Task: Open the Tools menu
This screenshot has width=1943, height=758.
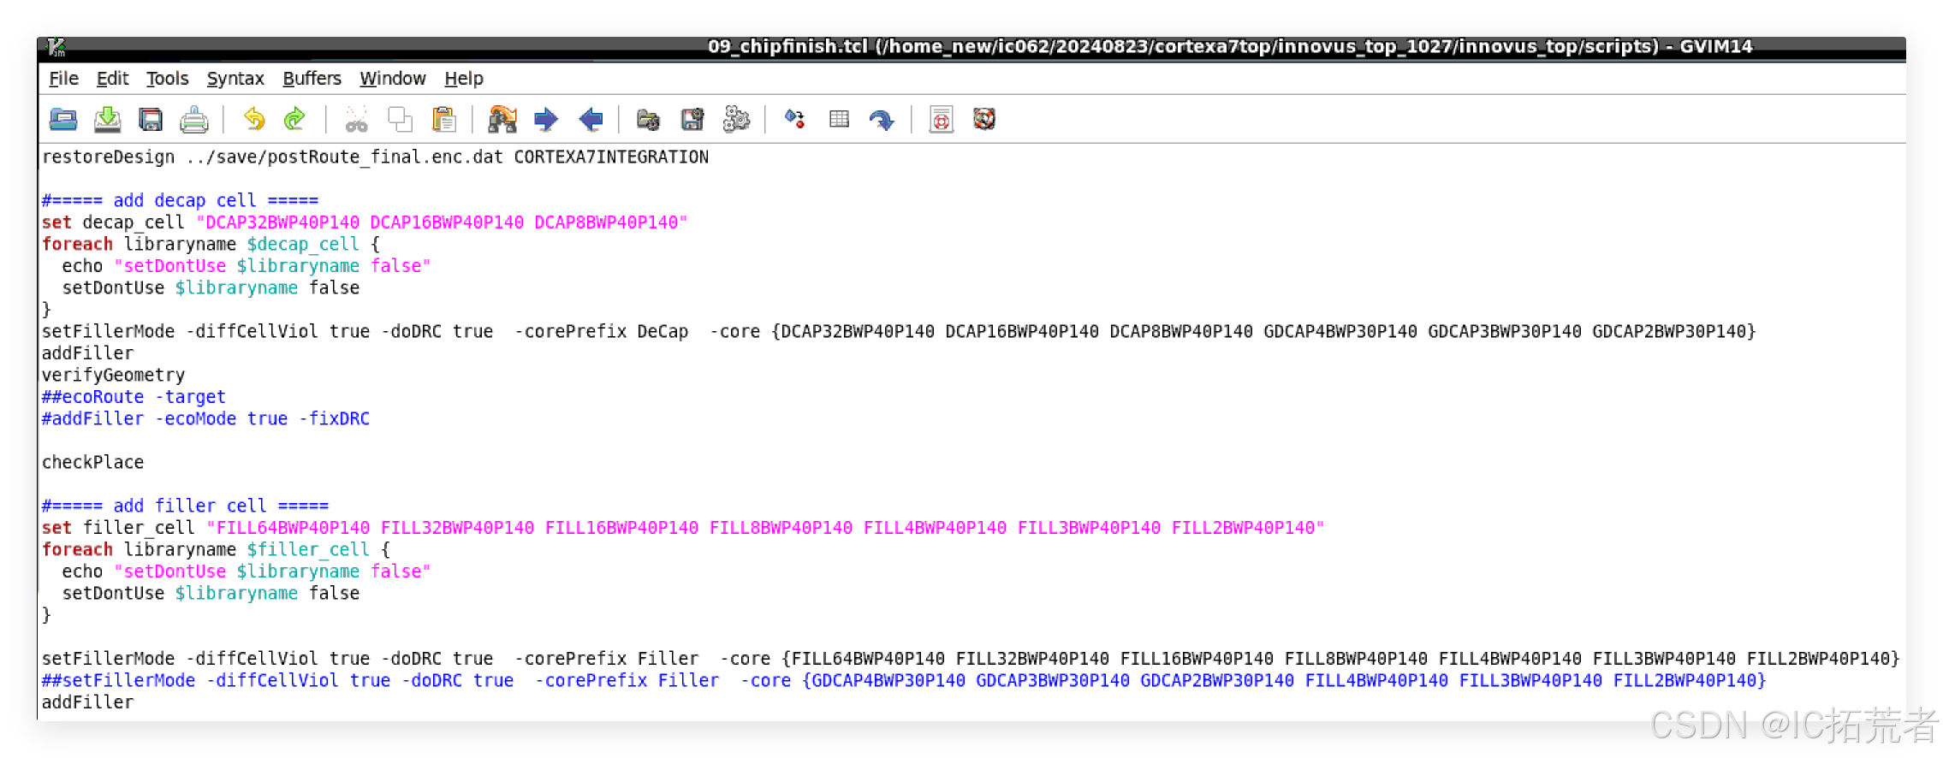Action: coord(167,79)
